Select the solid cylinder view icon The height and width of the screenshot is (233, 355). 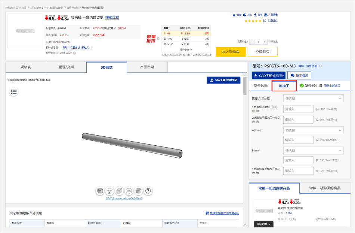[139, 191]
